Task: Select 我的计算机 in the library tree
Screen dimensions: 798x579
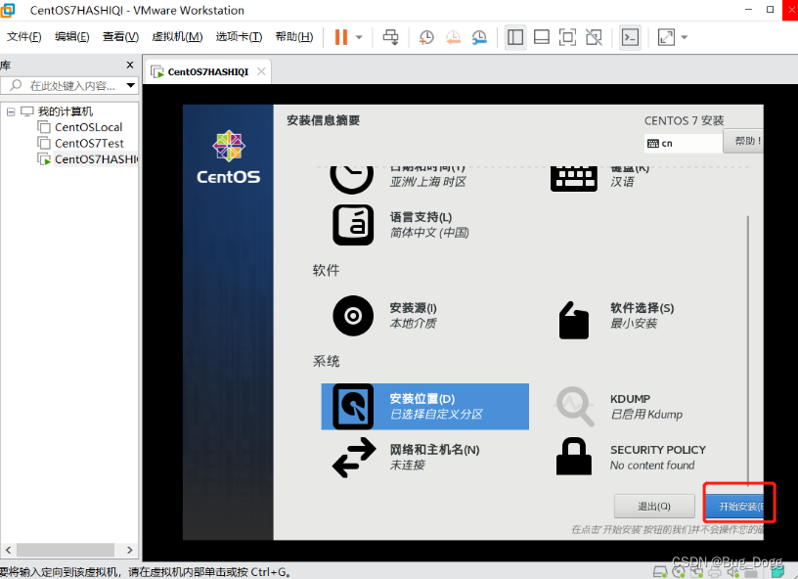Action: click(x=66, y=111)
